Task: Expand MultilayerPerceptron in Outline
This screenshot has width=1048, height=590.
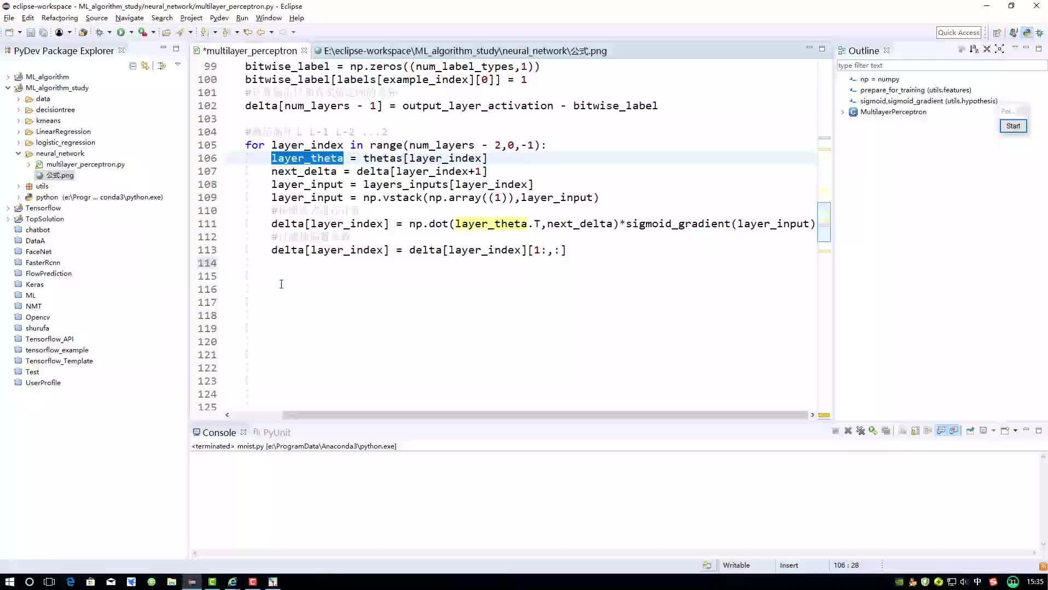Action: (x=843, y=112)
